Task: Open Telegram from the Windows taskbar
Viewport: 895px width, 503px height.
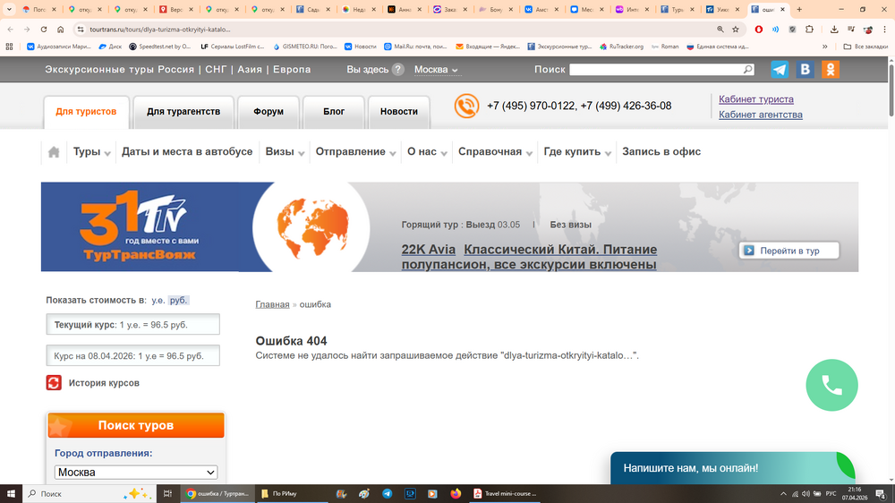Action: pos(387,493)
